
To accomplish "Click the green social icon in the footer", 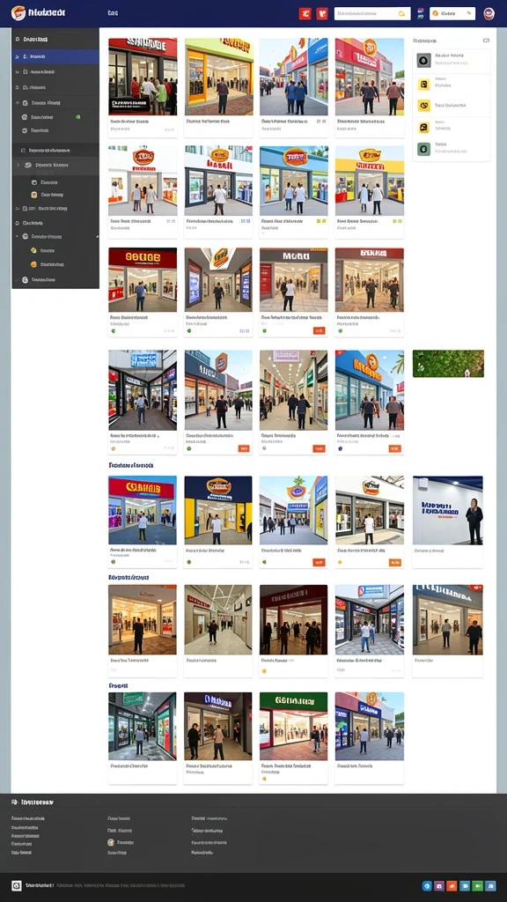I will pos(477,886).
